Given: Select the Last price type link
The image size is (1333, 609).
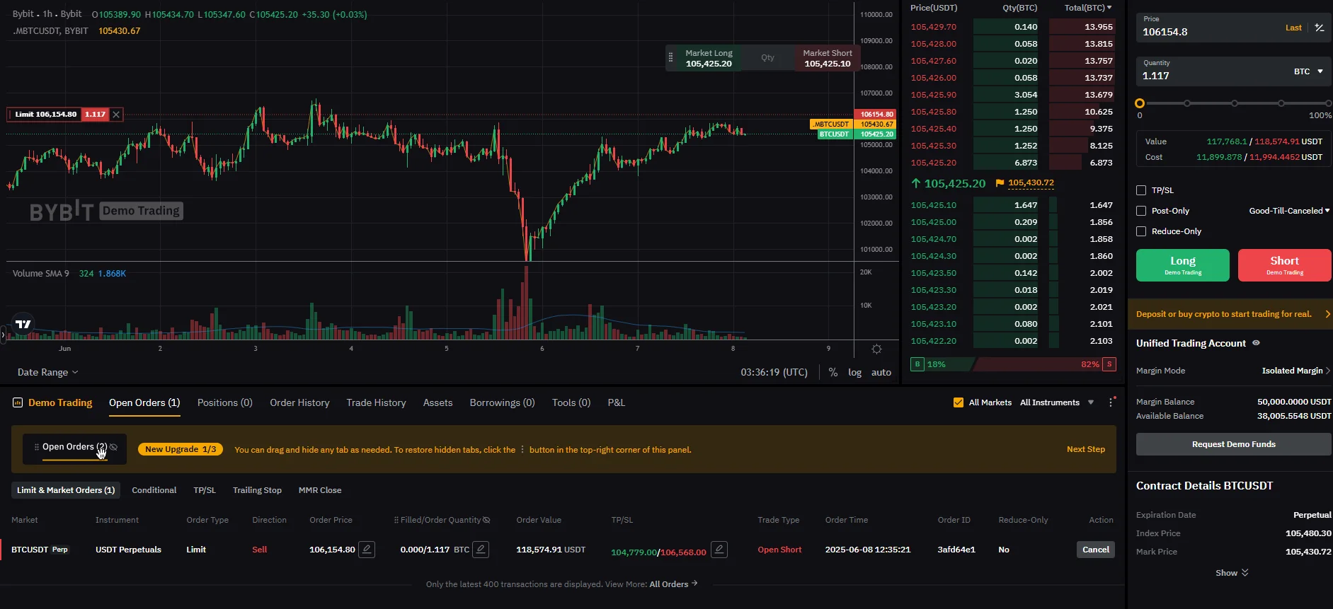Looking at the screenshot, I should click(1293, 28).
